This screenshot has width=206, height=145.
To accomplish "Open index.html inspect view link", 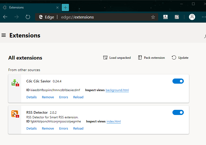I will pyautogui.click(x=114, y=121).
